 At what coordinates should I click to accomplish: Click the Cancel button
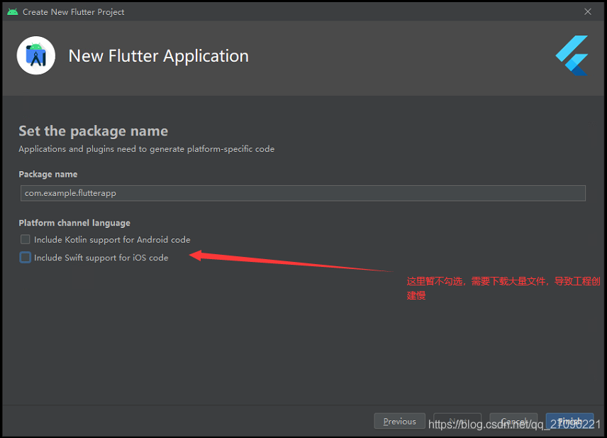coord(513,421)
